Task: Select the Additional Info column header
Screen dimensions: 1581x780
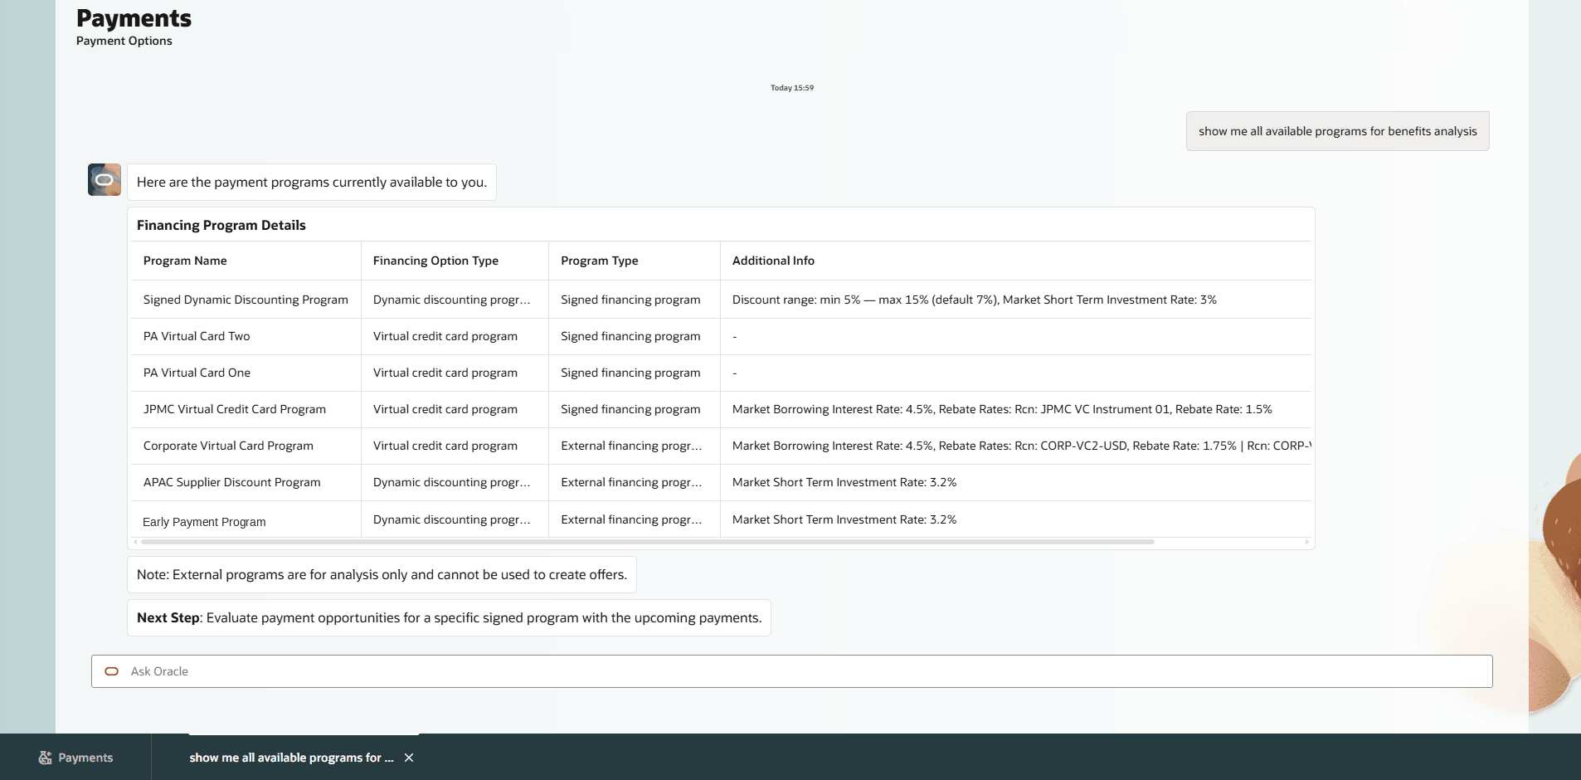Action: click(1016, 261)
